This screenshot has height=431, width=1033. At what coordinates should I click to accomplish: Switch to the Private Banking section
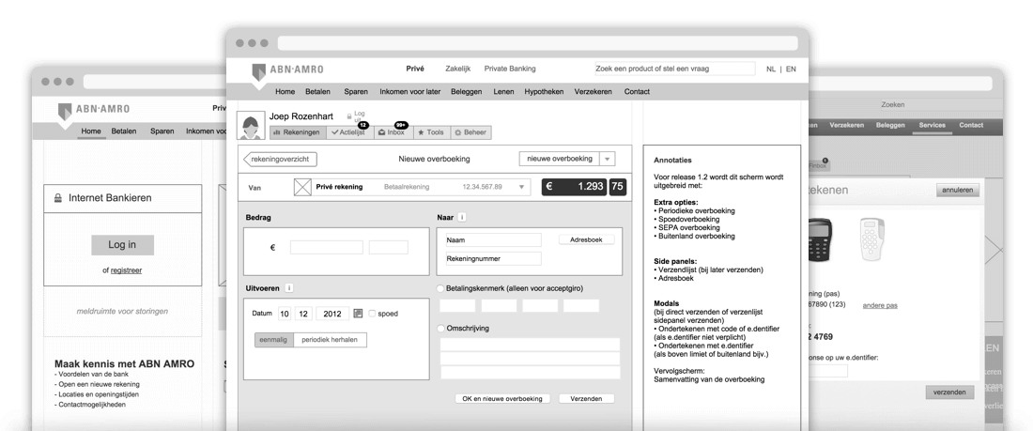pyautogui.click(x=510, y=69)
